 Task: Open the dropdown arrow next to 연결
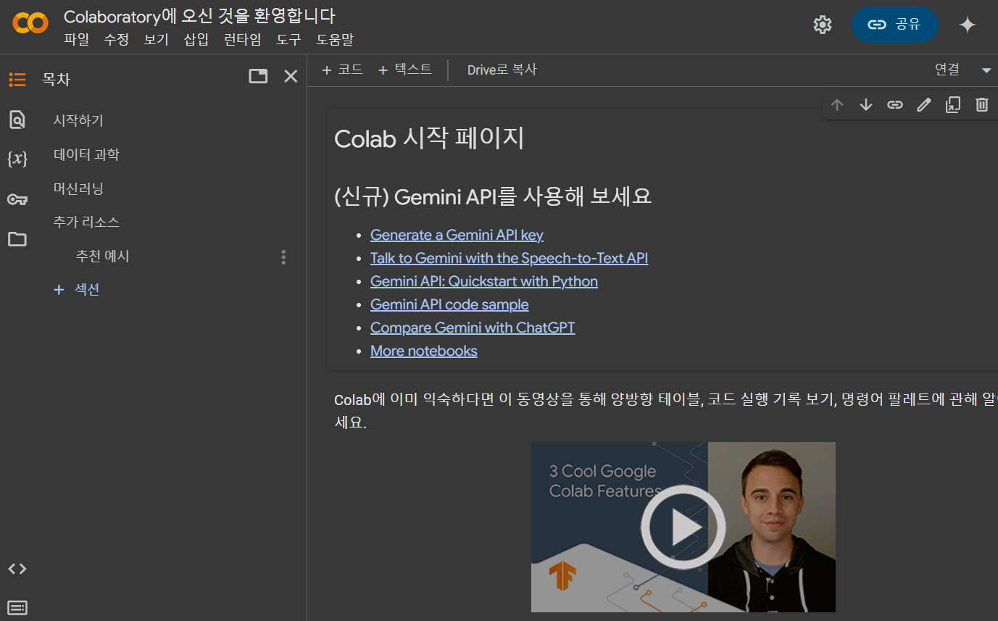[x=986, y=70]
